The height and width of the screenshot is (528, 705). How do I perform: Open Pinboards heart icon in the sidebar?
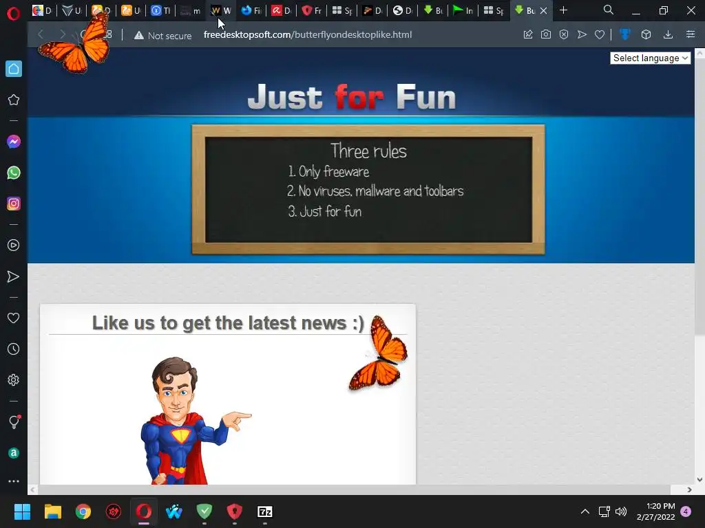point(14,318)
